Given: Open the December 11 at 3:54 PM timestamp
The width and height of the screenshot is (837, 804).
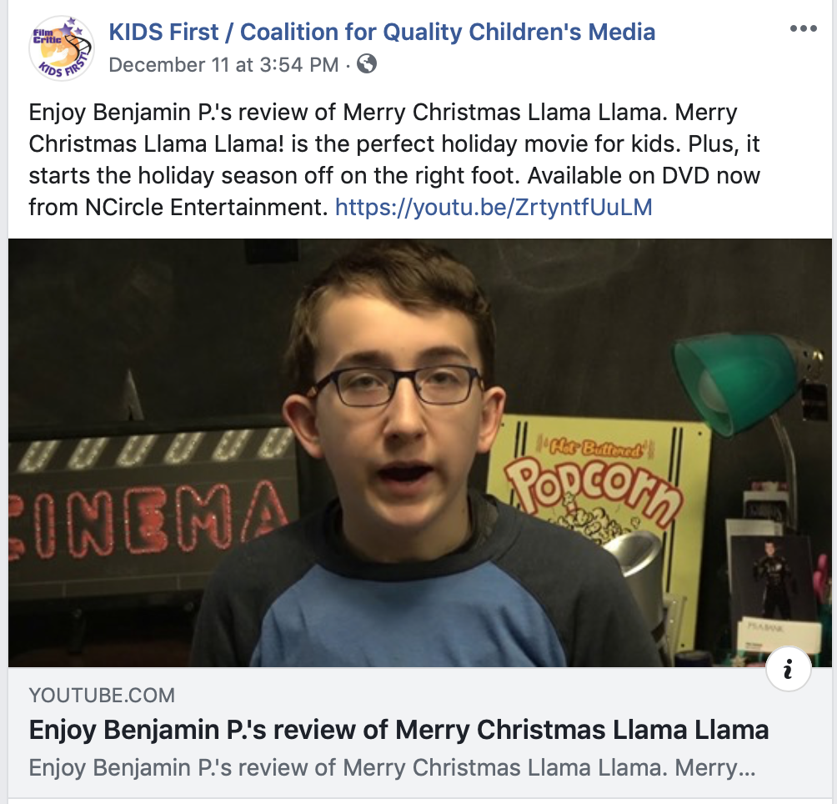Looking at the screenshot, I should 223,64.
